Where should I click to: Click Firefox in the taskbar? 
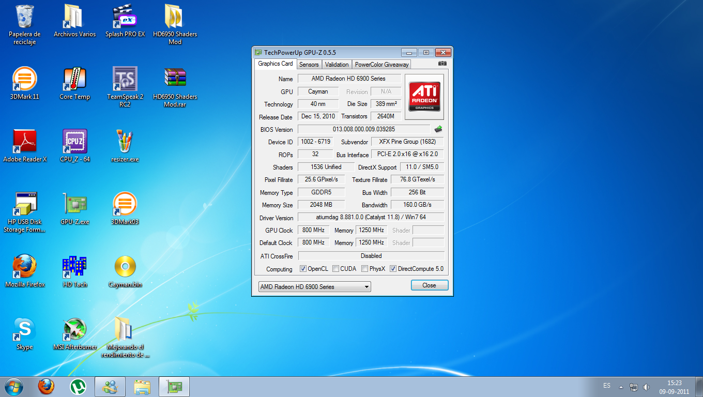point(46,386)
